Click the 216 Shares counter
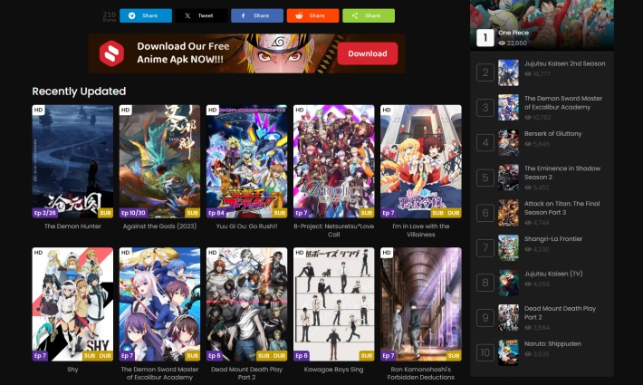Viewport: 643px width, 385px height. (x=109, y=16)
